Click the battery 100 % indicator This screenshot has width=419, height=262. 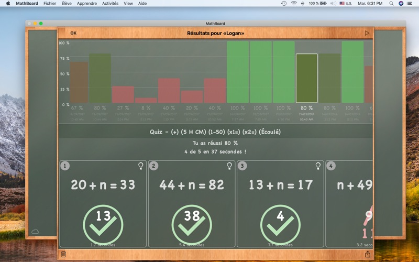(318, 3)
